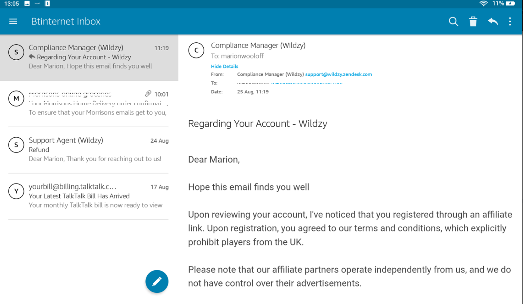This screenshot has height=304, width=523.
Task: Tap the Wi-Fi status bar icon
Action: (x=484, y=4)
